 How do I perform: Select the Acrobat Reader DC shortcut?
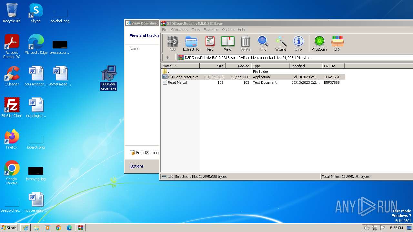click(x=12, y=47)
